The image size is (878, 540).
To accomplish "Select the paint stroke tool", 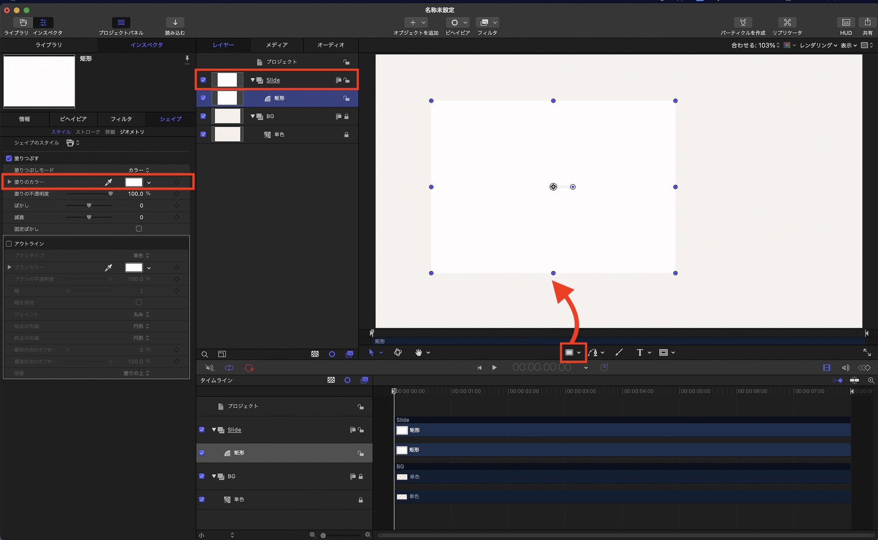I will pos(619,352).
